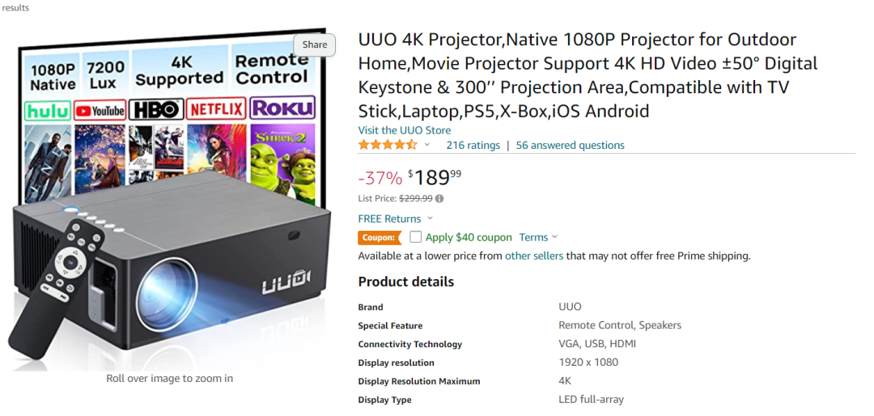Viewport: 874px width, 416px height.
Task: Click the other sellers link
Action: tap(534, 256)
